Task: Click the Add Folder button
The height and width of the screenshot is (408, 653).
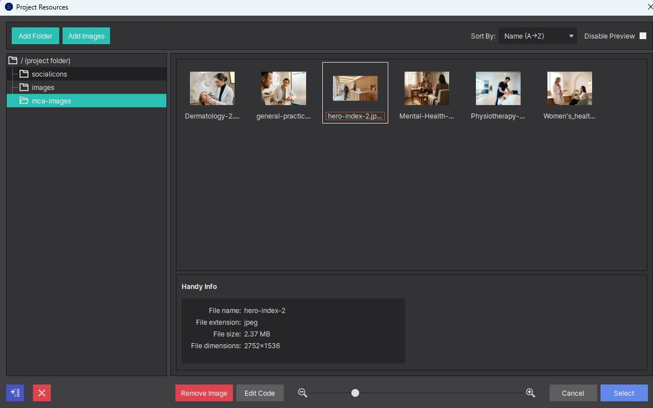Action: [x=35, y=36]
